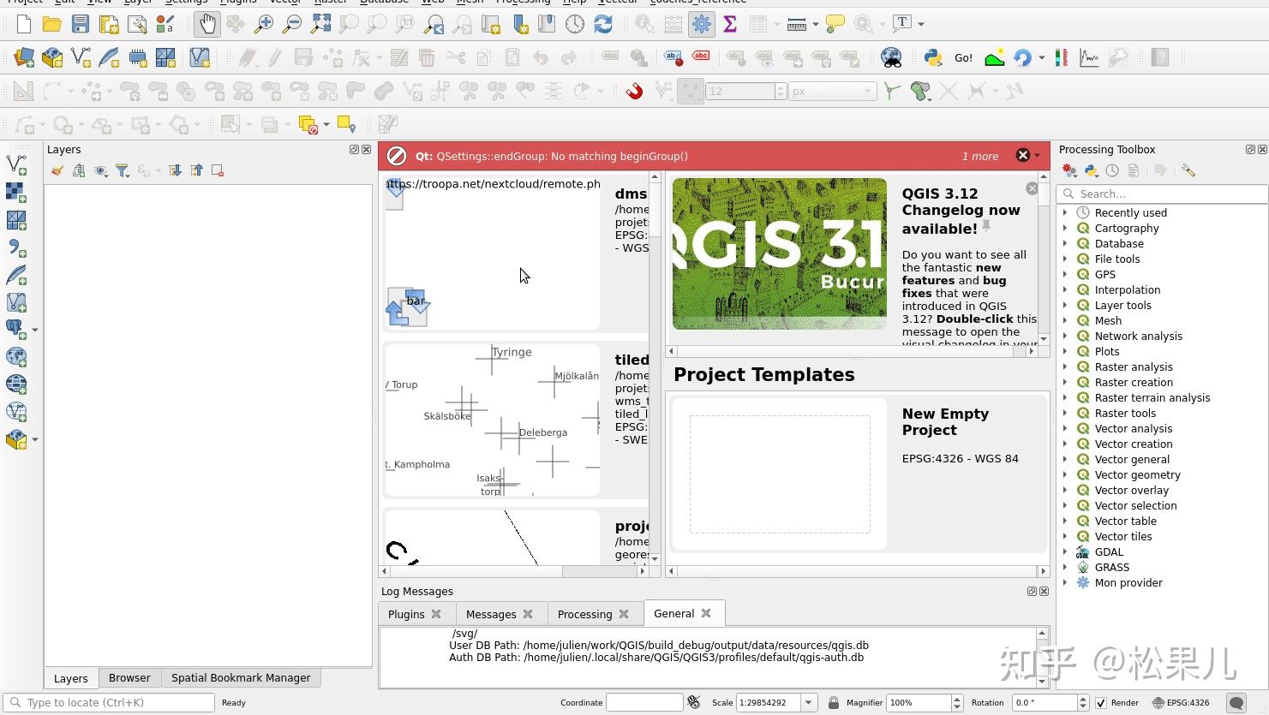The width and height of the screenshot is (1269, 715).
Task: Refresh the map canvas
Action: pos(603,24)
